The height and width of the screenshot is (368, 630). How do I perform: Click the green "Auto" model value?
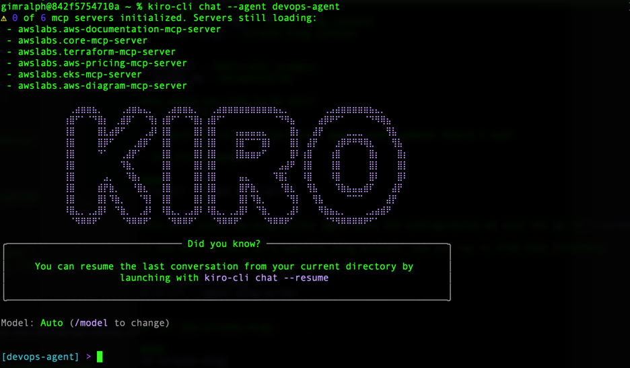pos(51,323)
